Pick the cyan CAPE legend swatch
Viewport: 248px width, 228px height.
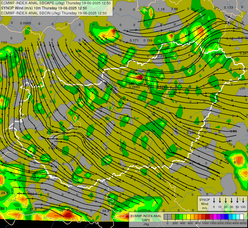[234, 217]
